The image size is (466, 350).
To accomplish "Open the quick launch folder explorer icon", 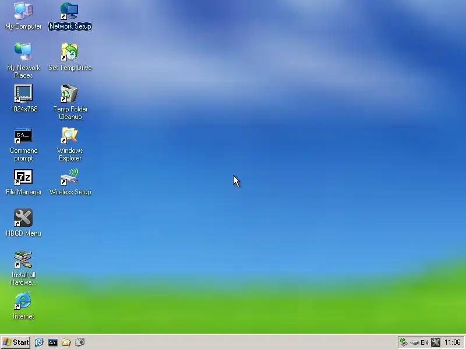I will (x=66, y=342).
